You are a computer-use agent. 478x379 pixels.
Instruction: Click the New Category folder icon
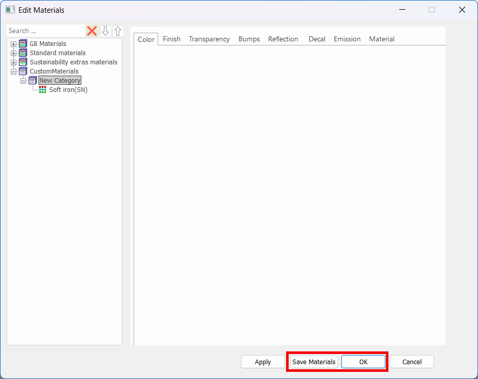tap(33, 81)
